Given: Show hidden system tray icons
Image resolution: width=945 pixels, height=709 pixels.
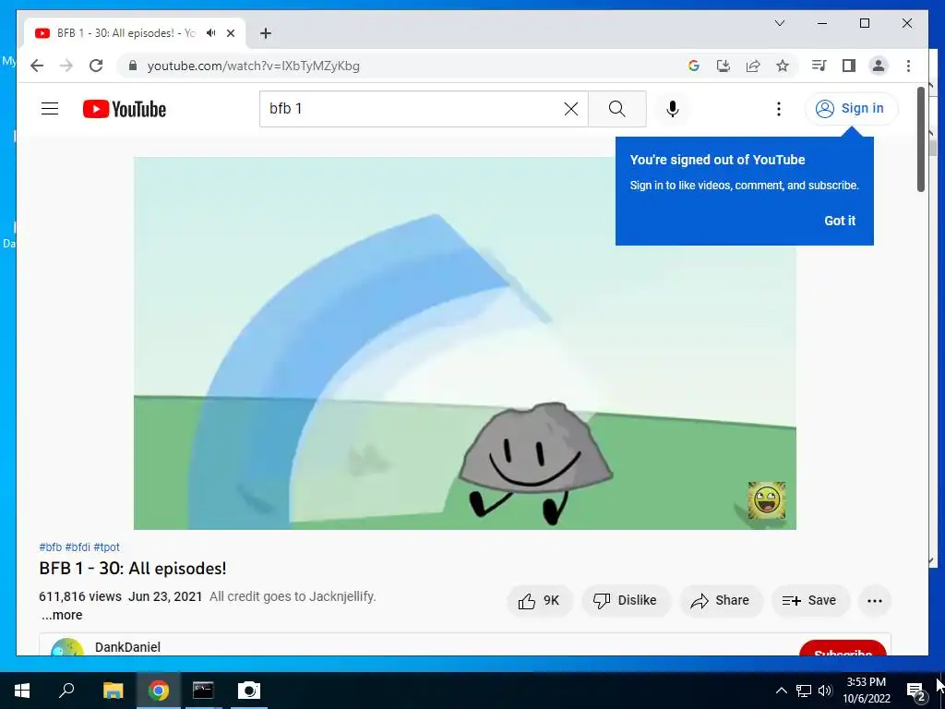Looking at the screenshot, I should point(781,691).
